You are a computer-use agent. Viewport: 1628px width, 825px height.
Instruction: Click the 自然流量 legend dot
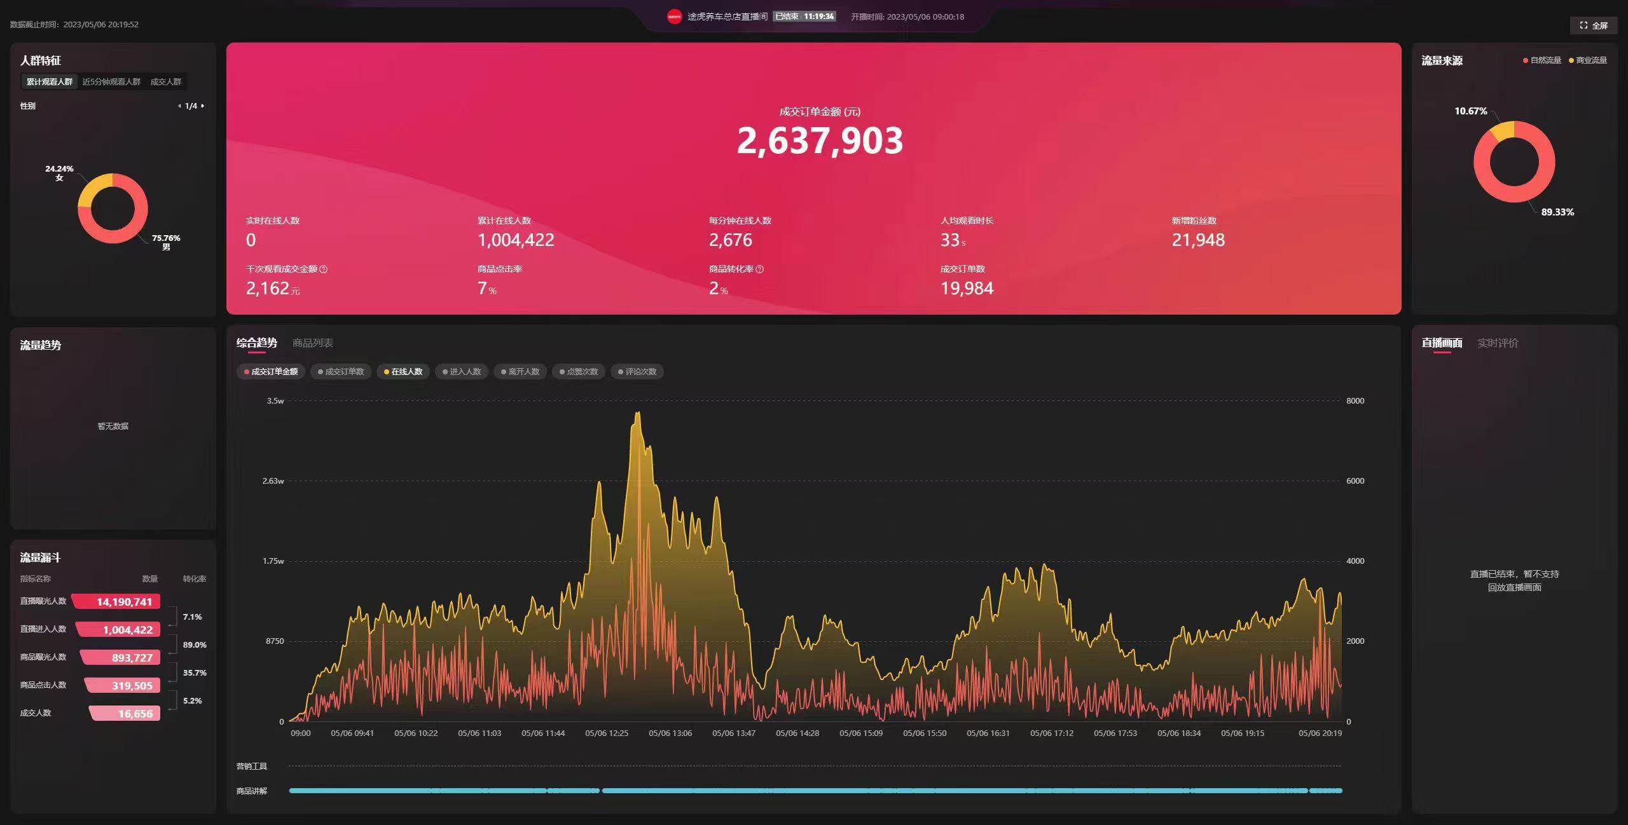tap(1527, 60)
